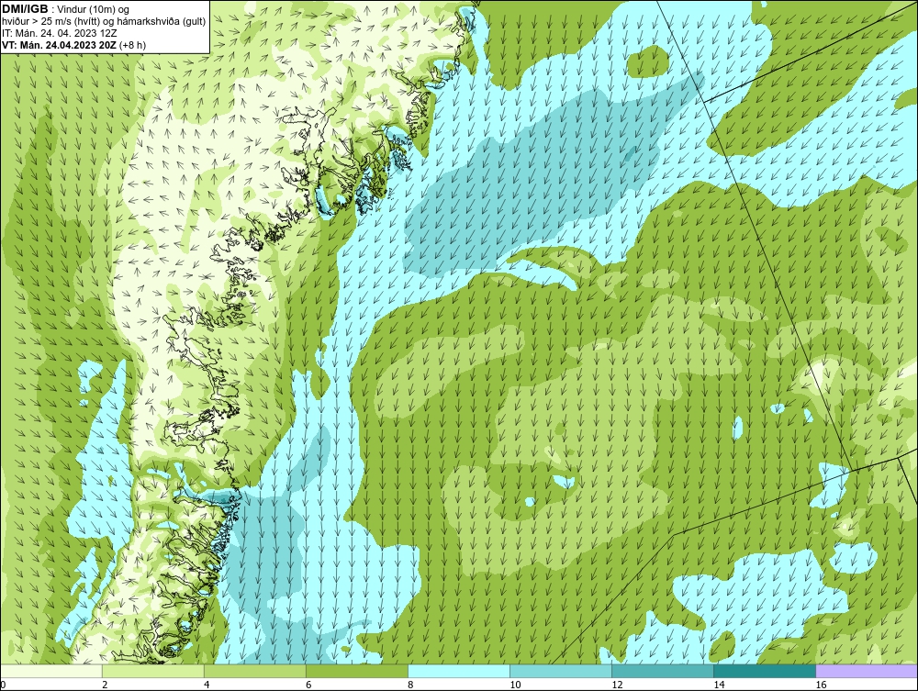Click the 6–8 m/s olive green legend swatch
Viewport: 918px width, 691px height.
point(356,671)
